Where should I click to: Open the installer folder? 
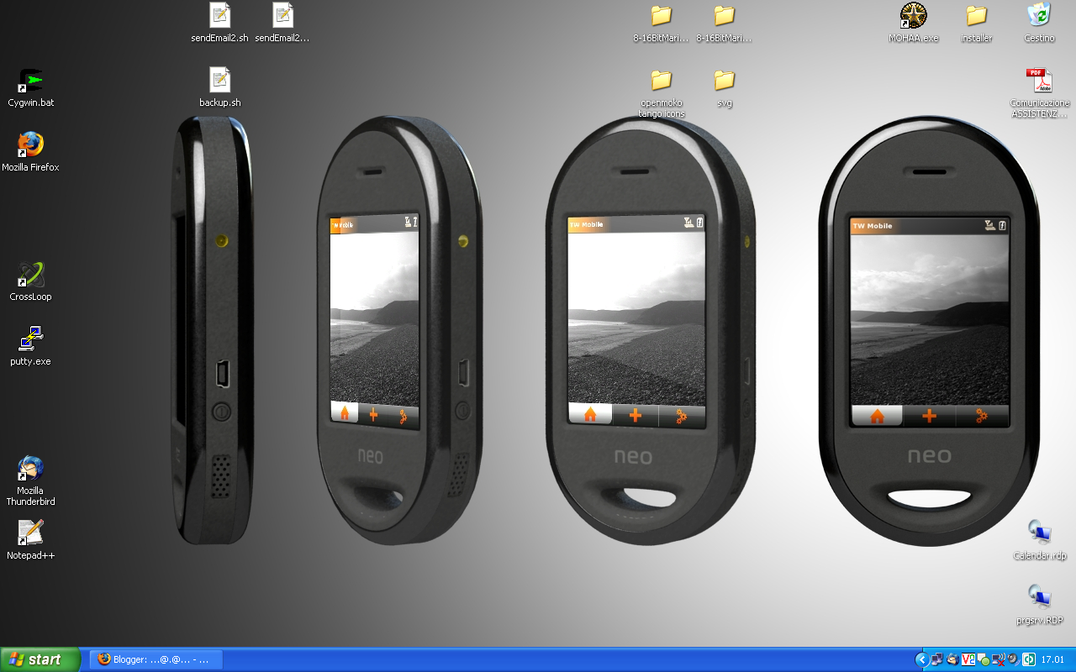pyautogui.click(x=977, y=23)
